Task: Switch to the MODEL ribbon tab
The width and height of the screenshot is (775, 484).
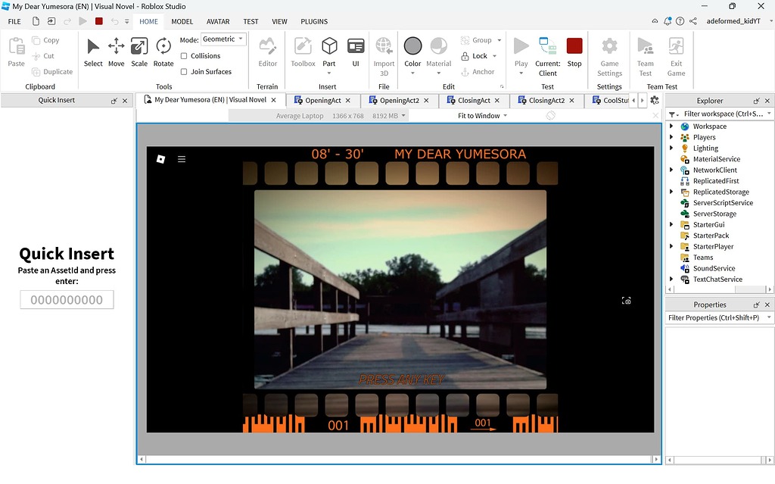Action: (182, 21)
